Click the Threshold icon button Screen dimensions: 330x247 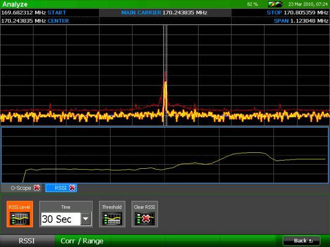point(111,214)
